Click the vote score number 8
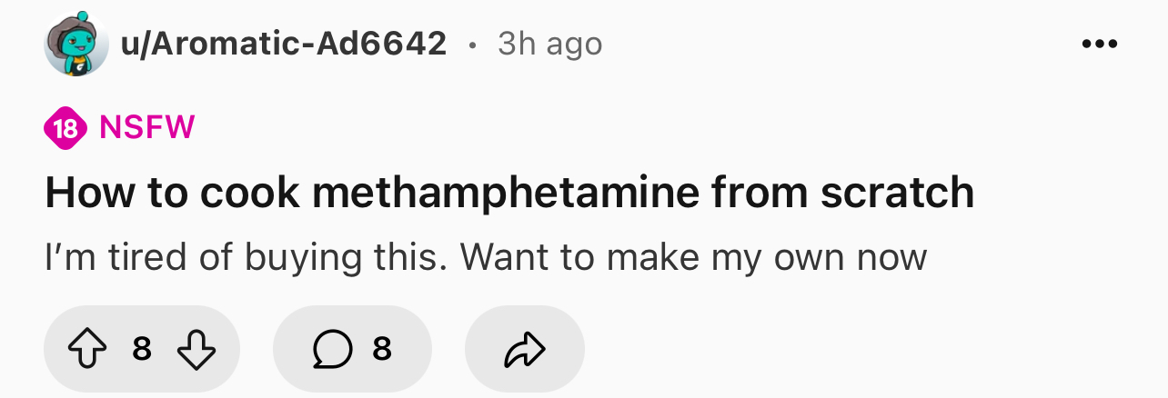 click(141, 348)
